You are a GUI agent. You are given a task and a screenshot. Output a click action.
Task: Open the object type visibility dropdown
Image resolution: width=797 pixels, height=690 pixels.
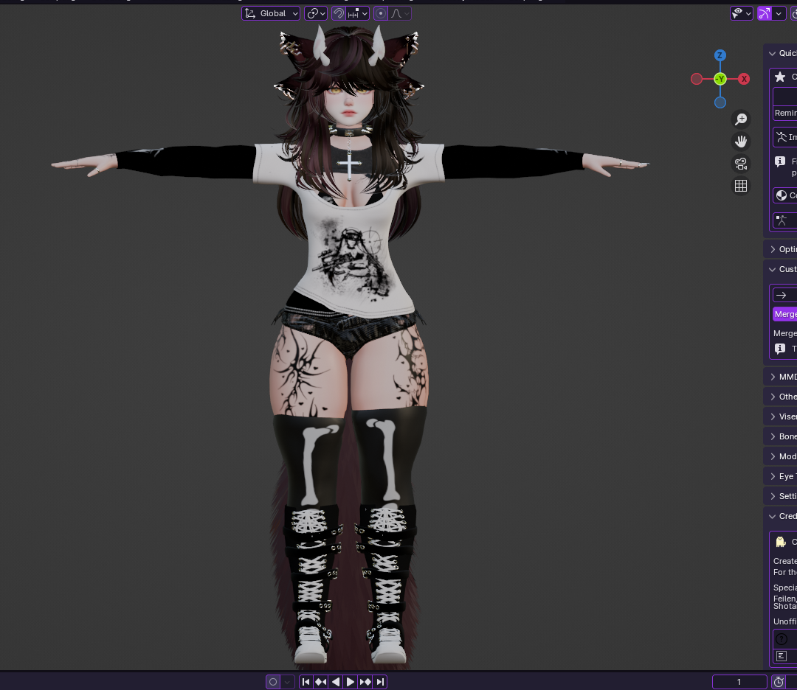741,13
